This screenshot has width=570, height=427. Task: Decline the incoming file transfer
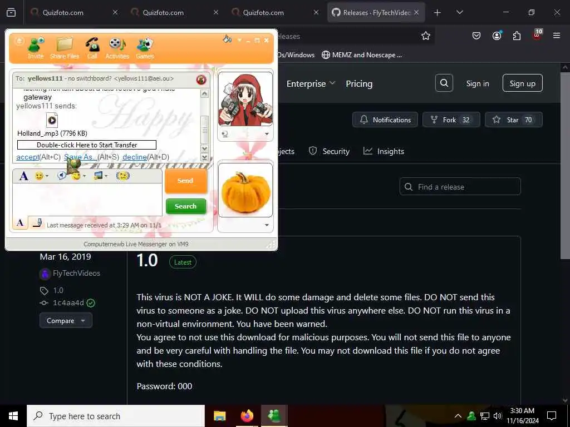135,157
